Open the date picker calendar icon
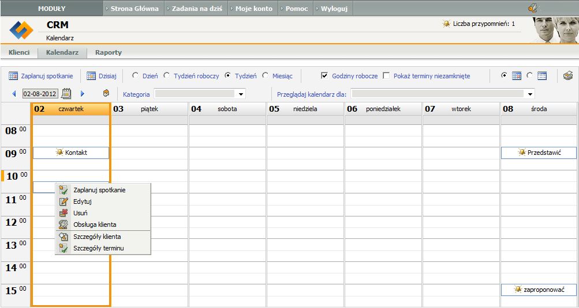 click(x=66, y=94)
